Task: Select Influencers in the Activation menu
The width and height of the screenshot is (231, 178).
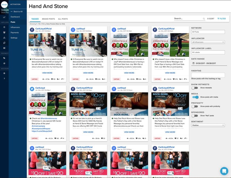Action: (15, 27)
